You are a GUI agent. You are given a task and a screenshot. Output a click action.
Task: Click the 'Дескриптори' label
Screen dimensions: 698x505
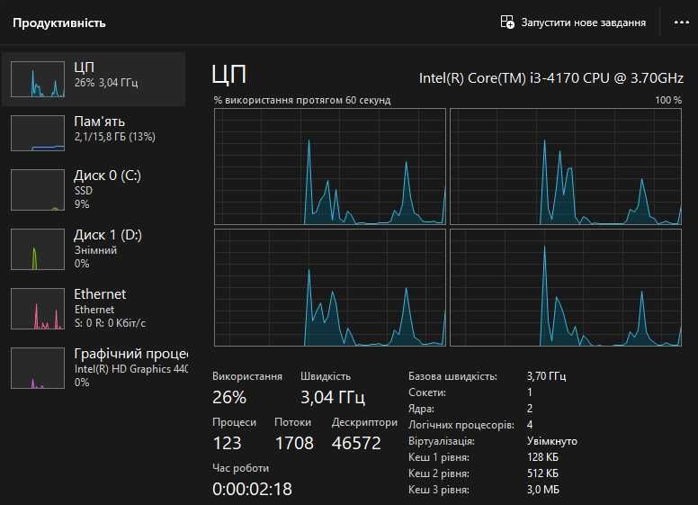[x=364, y=422]
